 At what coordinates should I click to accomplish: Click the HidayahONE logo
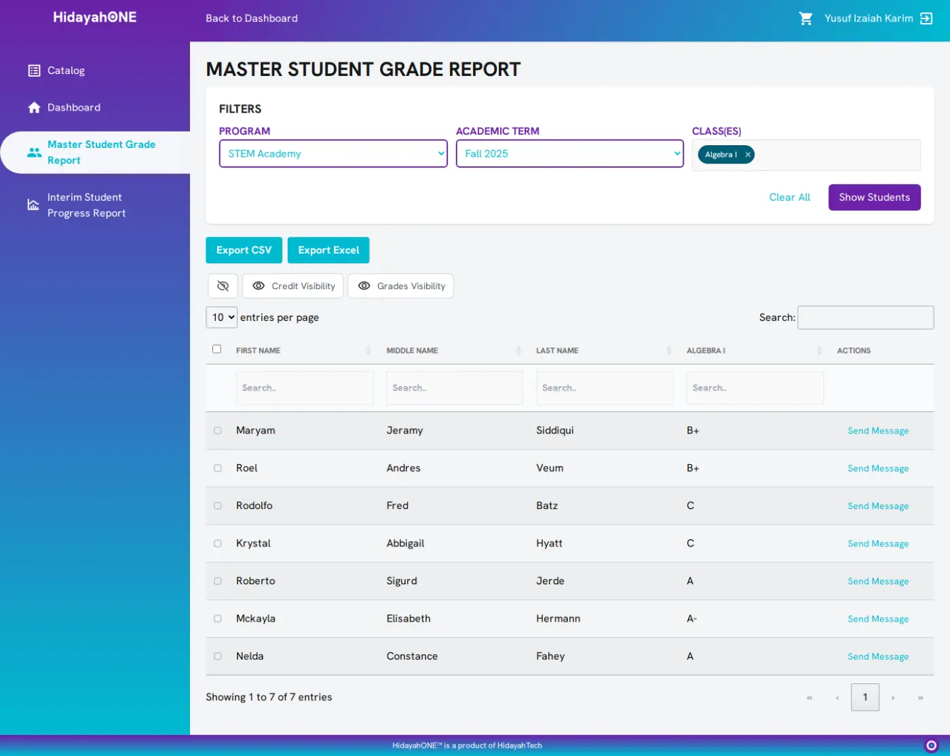coord(95,18)
